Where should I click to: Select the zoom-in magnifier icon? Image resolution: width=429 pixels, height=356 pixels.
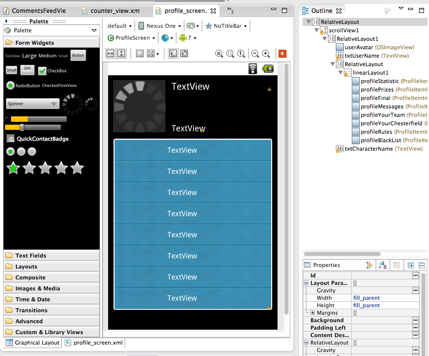click(x=266, y=53)
